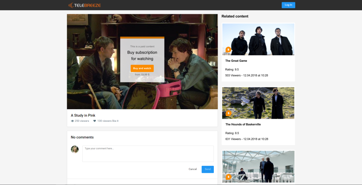Click the Buy and watch button
The width and height of the screenshot is (362, 185).
coord(142,68)
